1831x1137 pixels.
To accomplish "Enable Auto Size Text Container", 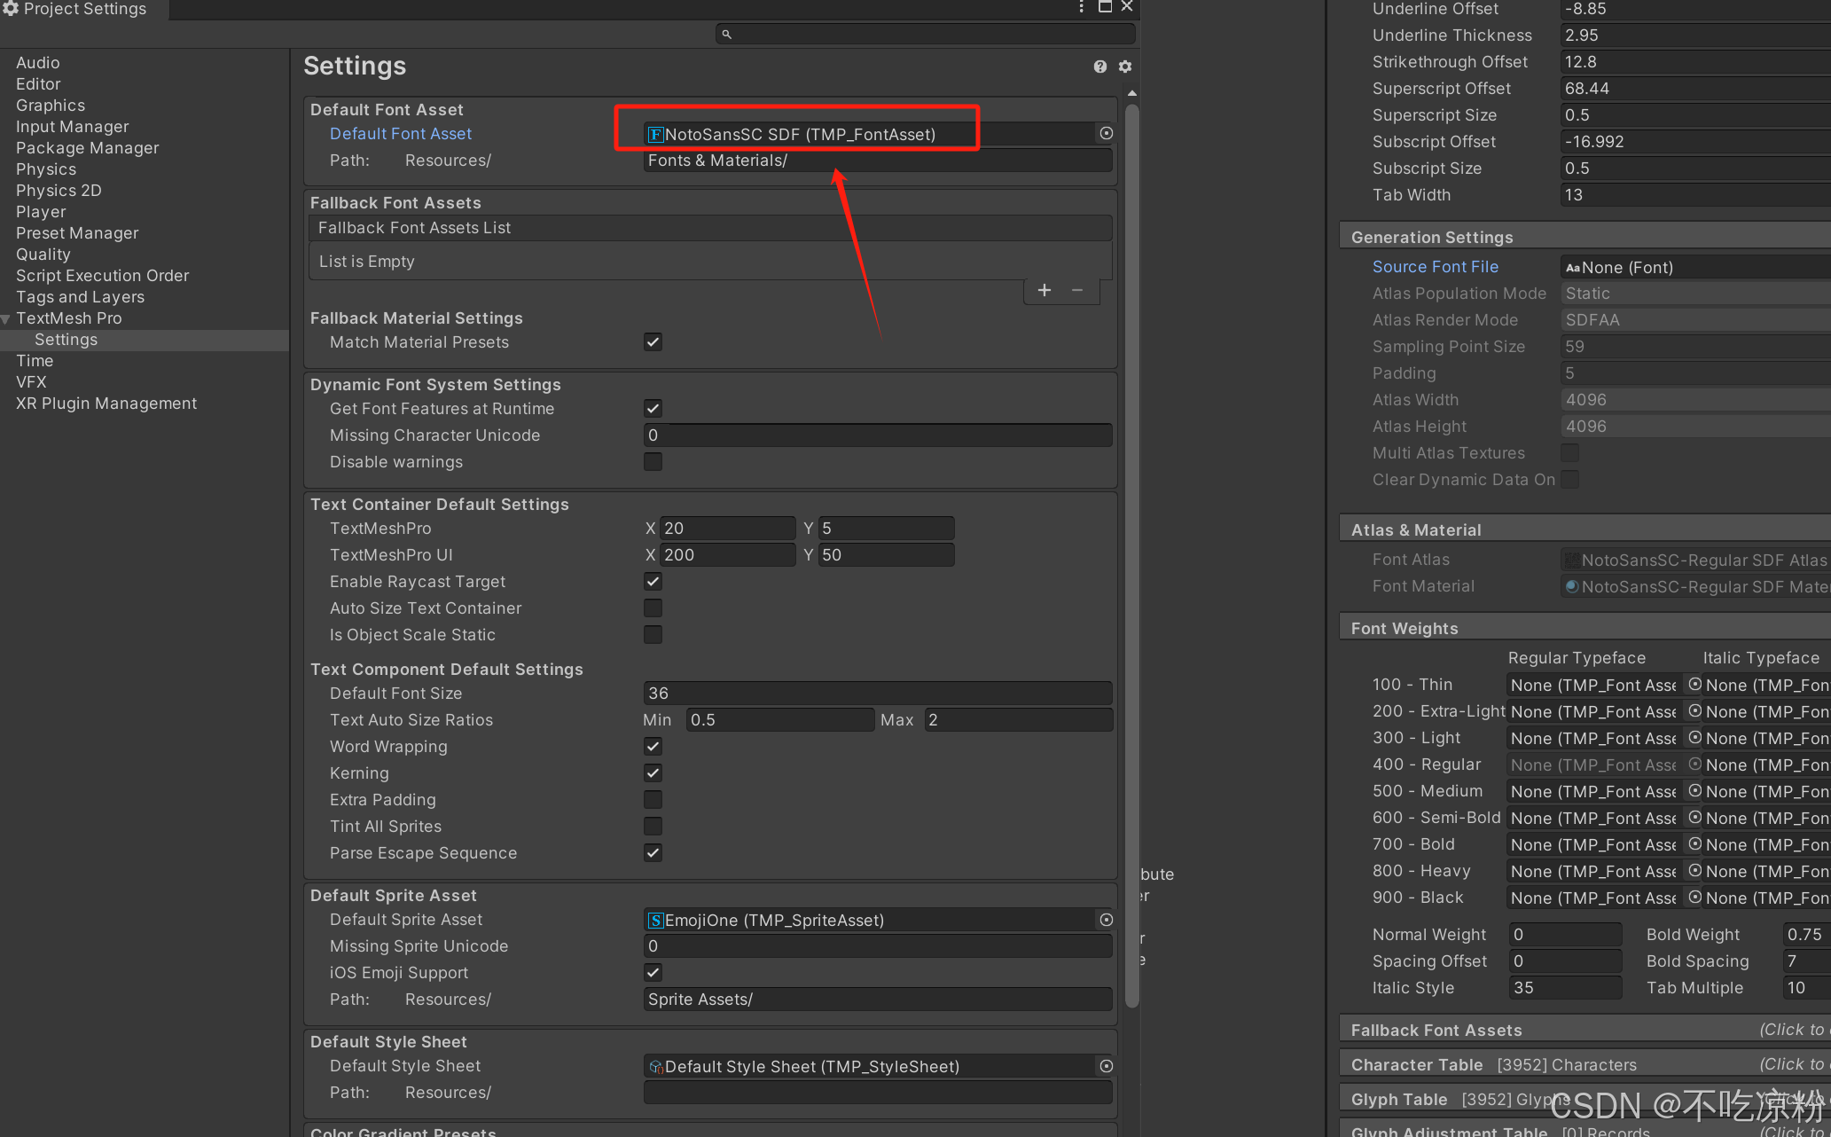I will click(653, 608).
